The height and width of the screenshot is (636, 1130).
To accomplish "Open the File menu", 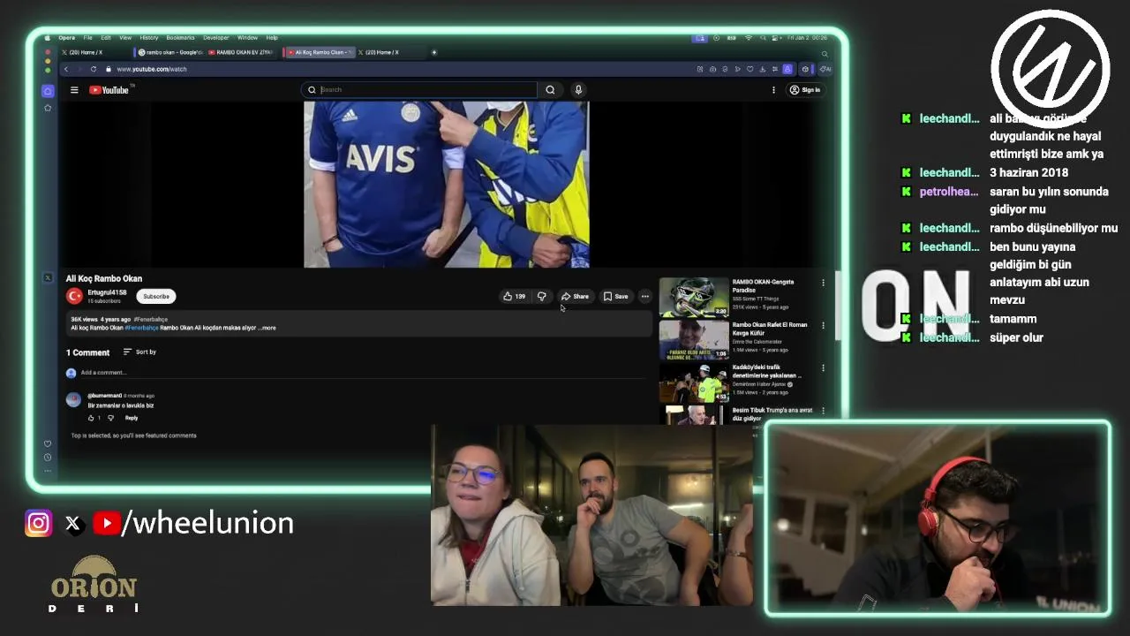I will pos(87,38).
